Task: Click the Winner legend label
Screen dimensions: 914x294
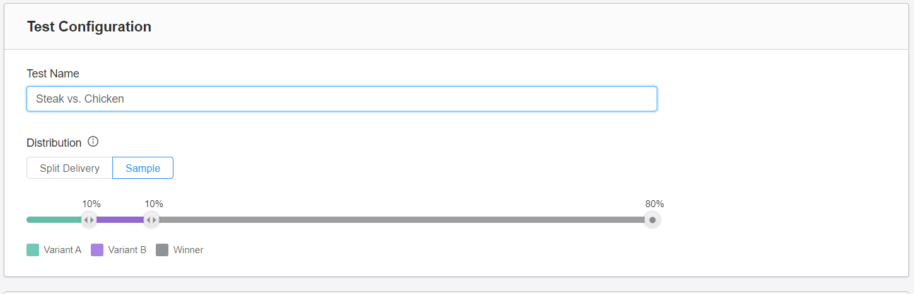Action: [x=188, y=250]
